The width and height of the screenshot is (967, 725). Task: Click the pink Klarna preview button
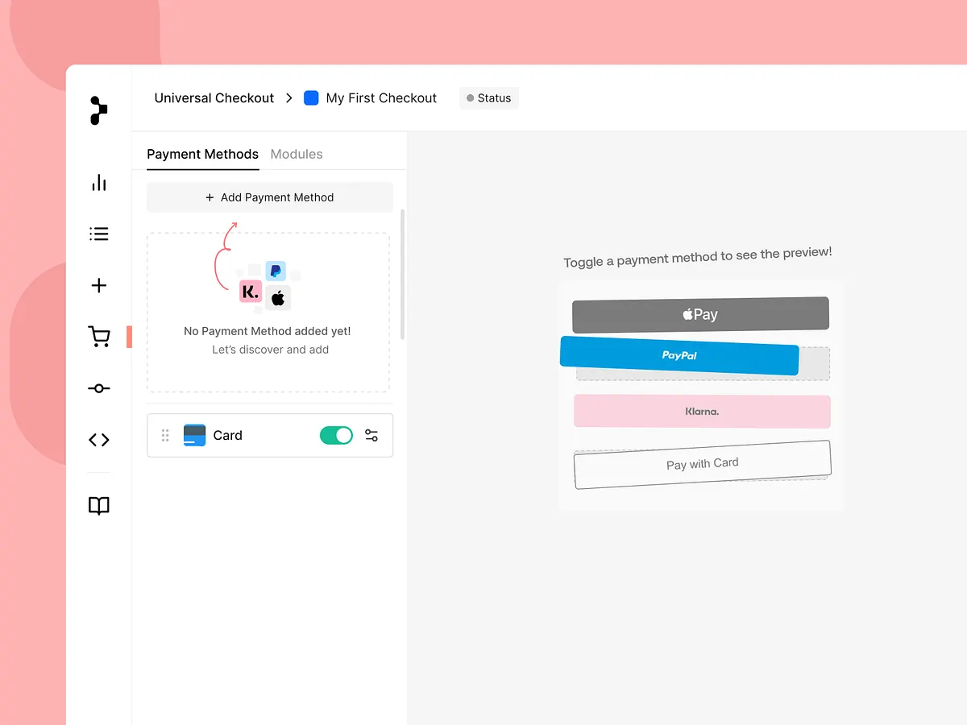pyautogui.click(x=702, y=411)
